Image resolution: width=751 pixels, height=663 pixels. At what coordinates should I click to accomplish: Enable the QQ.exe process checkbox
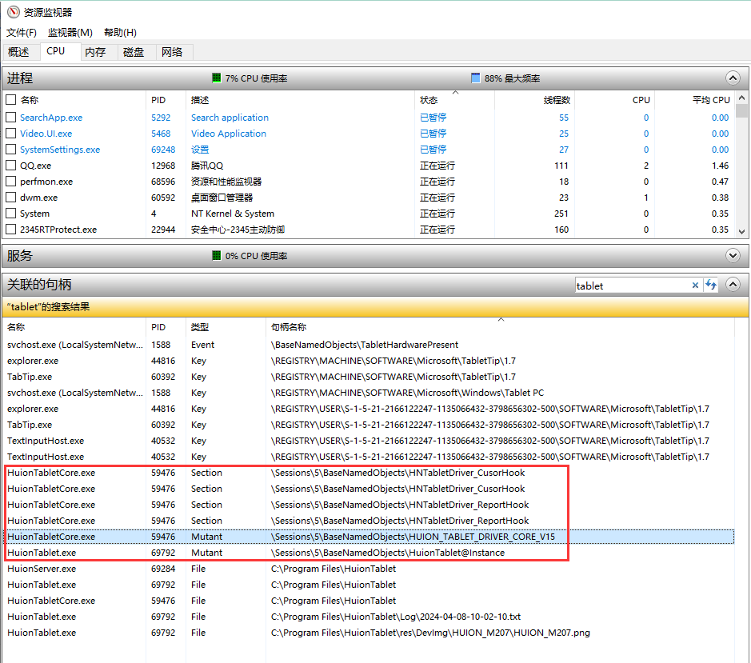(10, 166)
